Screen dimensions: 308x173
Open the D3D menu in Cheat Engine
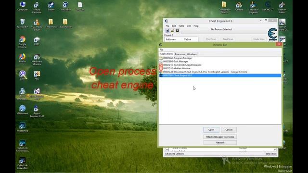pyautogui.click(x=189, y=26)
